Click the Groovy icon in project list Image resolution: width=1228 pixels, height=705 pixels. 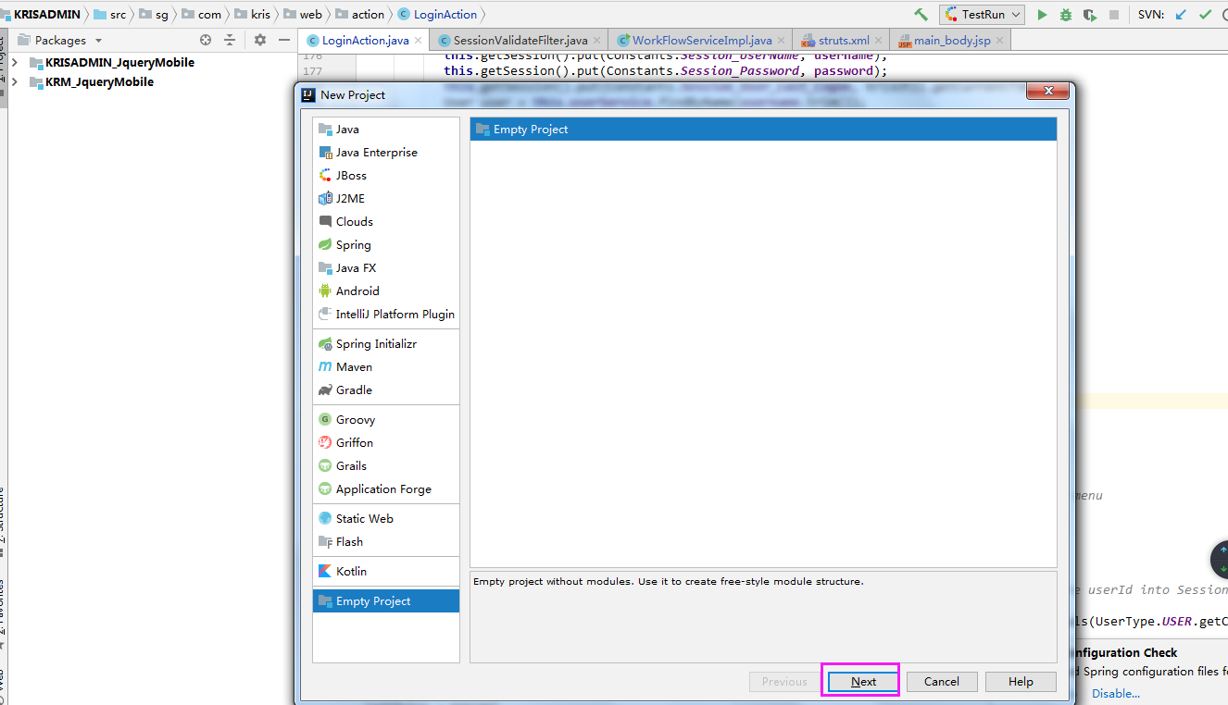pos(325,419)
